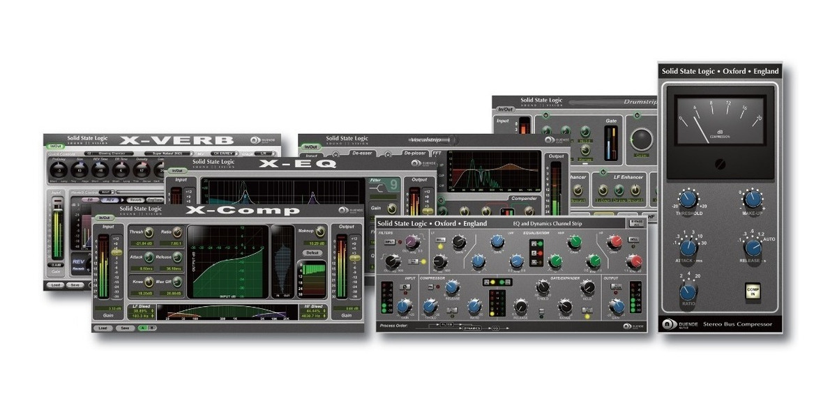Image resolution: width=837 pixels, height=410 pixels.
Task: Click the large Gain knob in Drumstrip
Action: (642, 139)
